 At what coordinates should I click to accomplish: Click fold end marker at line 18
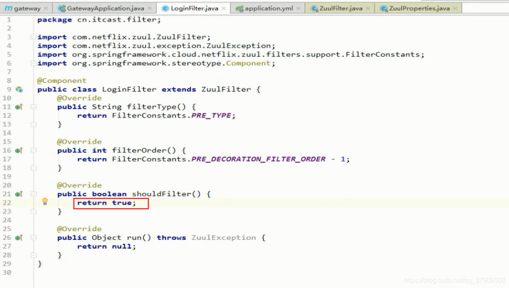tap(33, 168)
